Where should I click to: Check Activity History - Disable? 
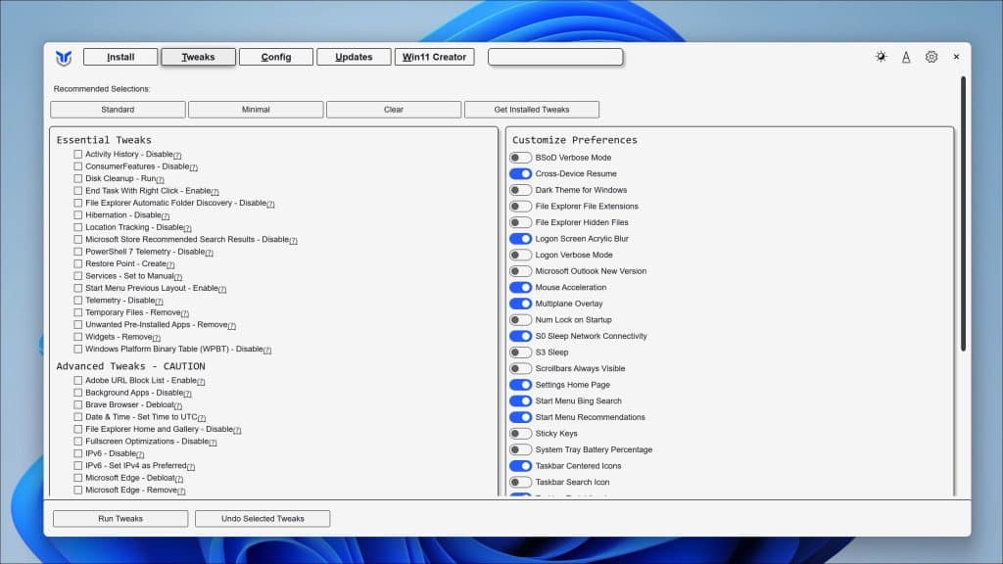(x=78, y=154)
